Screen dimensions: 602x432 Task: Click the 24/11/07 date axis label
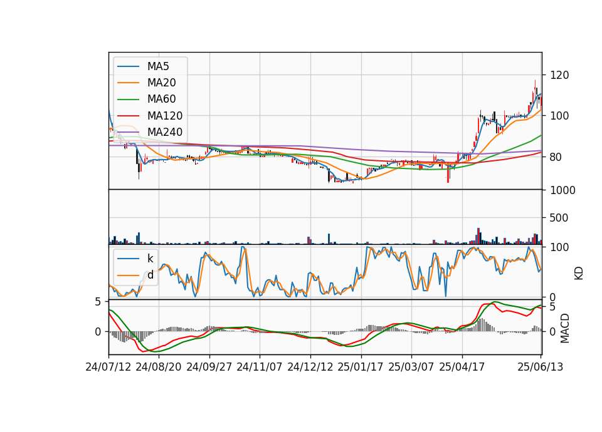pos(260,367)
